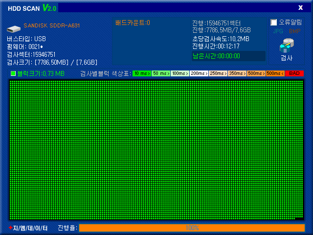Viewport: 313px width, 235px height.
Task: Open the 지/엠/데/이/터 link
Action: 30,228
